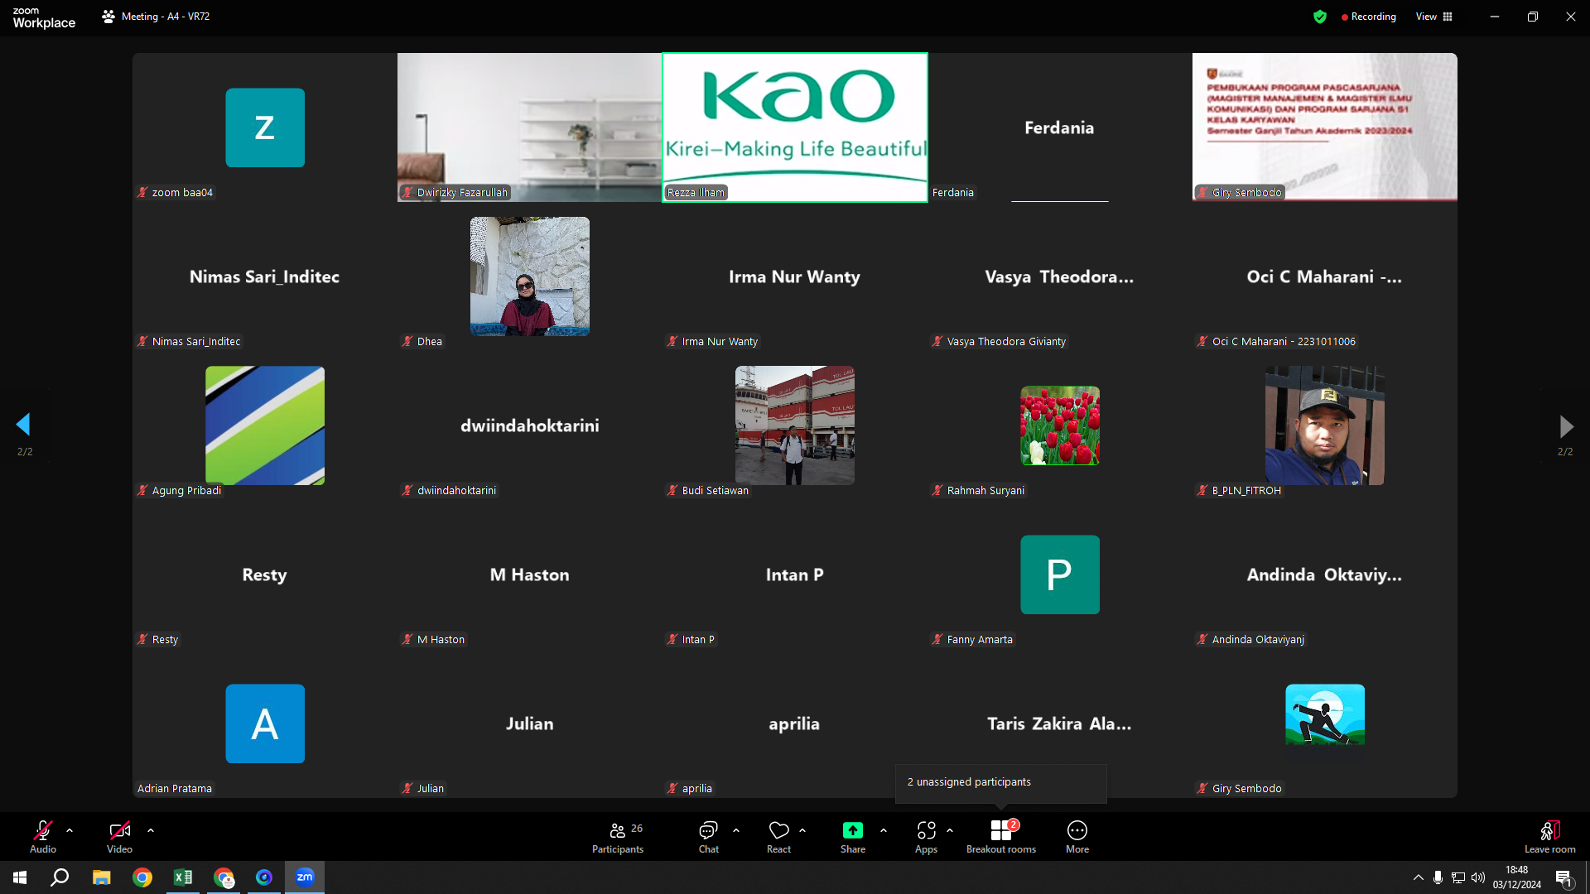The width and height of the screenshot is (1590, 894).
Task: Expand video options arrow
Action: tap(151, 830)
